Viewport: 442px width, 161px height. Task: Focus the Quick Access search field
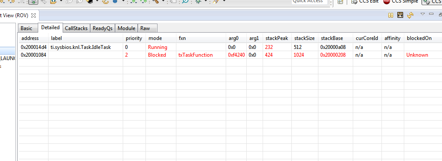pos(309,2)
